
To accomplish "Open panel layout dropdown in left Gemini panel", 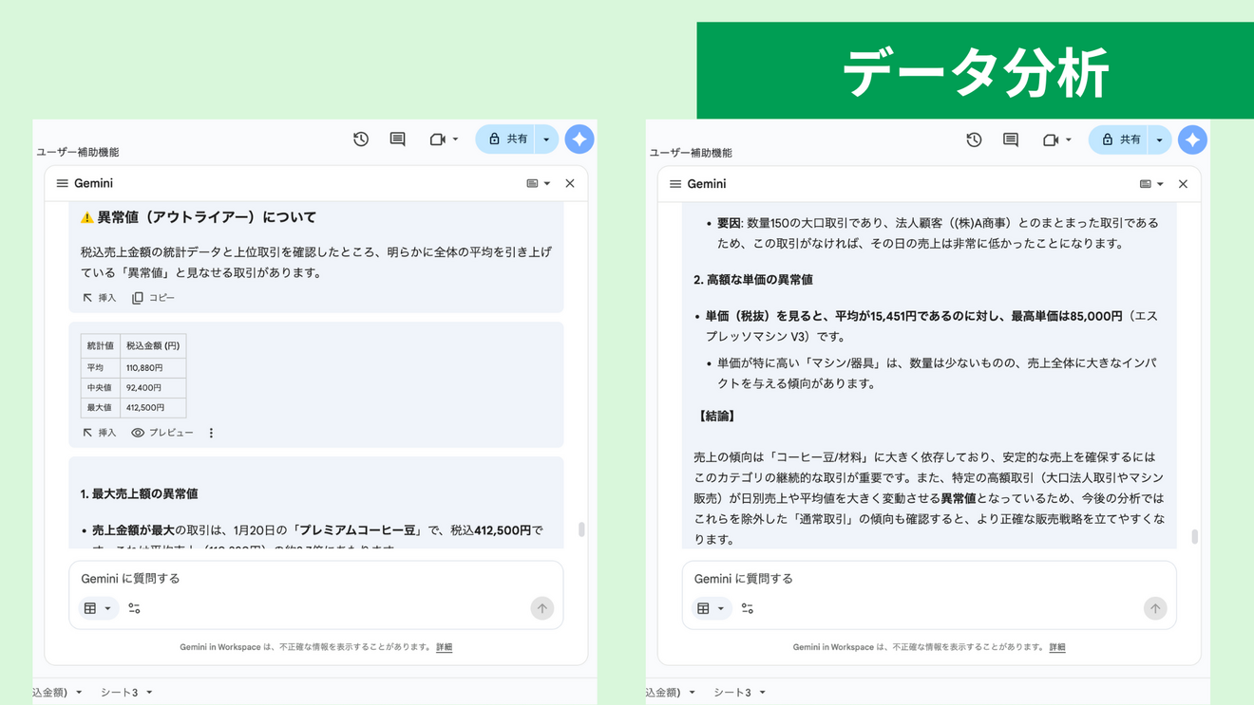I will (x=539, y=184).
